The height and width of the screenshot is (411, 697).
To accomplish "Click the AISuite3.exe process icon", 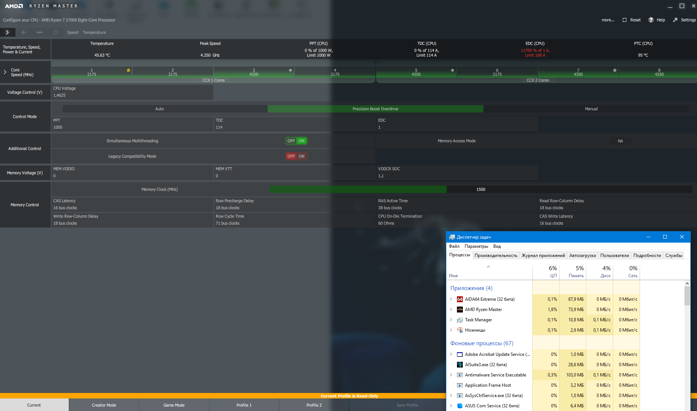I will (x=460, y=365).
